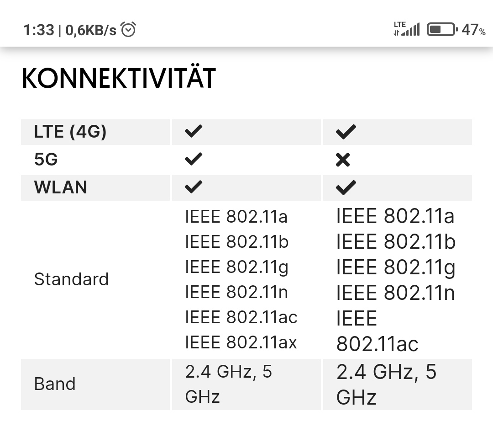
Task: Select the 5G row label
Action: point(46,159)
